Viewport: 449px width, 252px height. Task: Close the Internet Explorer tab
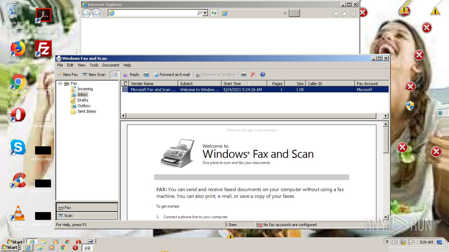(285, 13)
